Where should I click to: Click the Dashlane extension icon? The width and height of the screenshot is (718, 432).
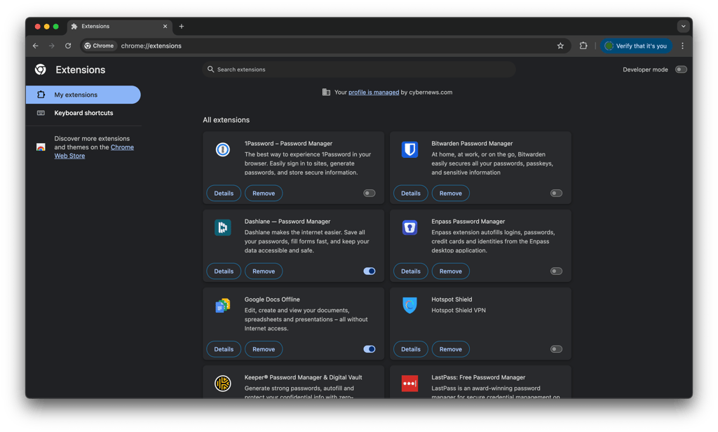tap(222, 227)
